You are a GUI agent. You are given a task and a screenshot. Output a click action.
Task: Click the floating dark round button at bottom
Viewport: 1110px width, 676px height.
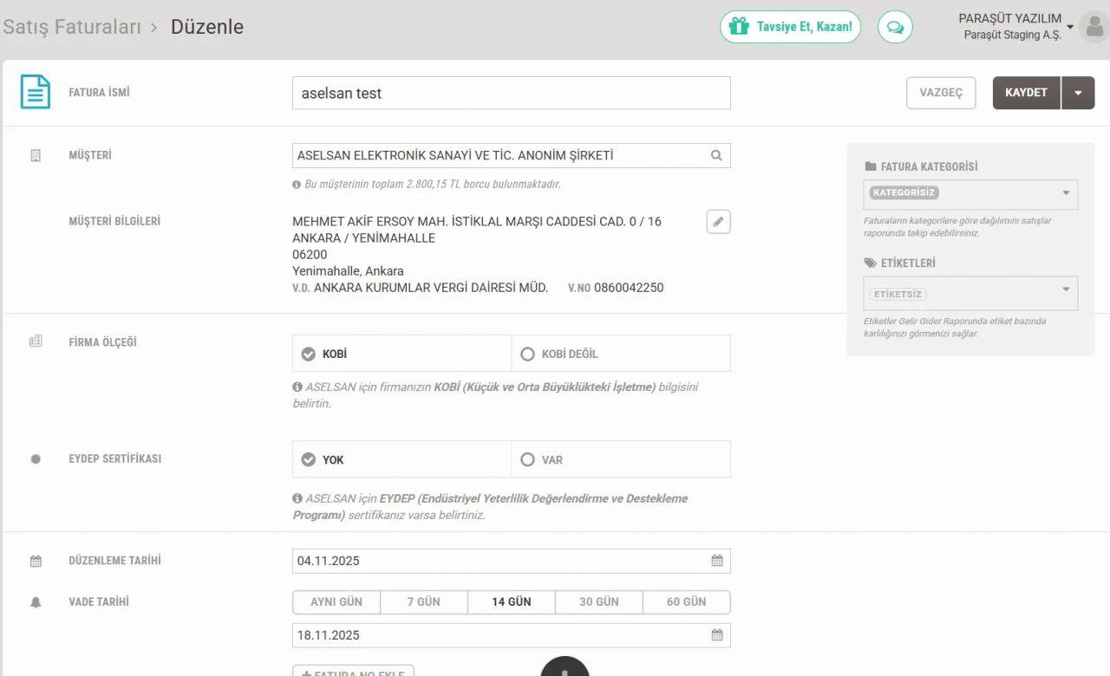[x=565, y=667]
